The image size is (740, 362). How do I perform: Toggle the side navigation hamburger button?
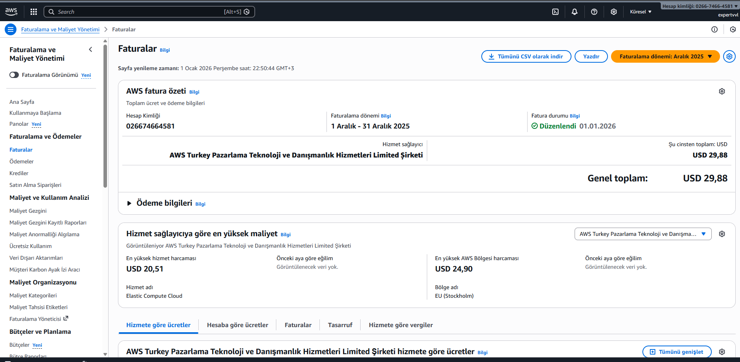[11, 29]
